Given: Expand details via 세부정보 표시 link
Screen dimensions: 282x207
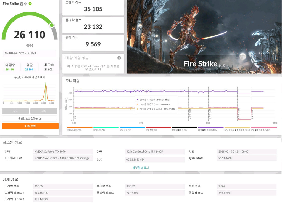Looking at the screenshot, I should pos(141,168).
